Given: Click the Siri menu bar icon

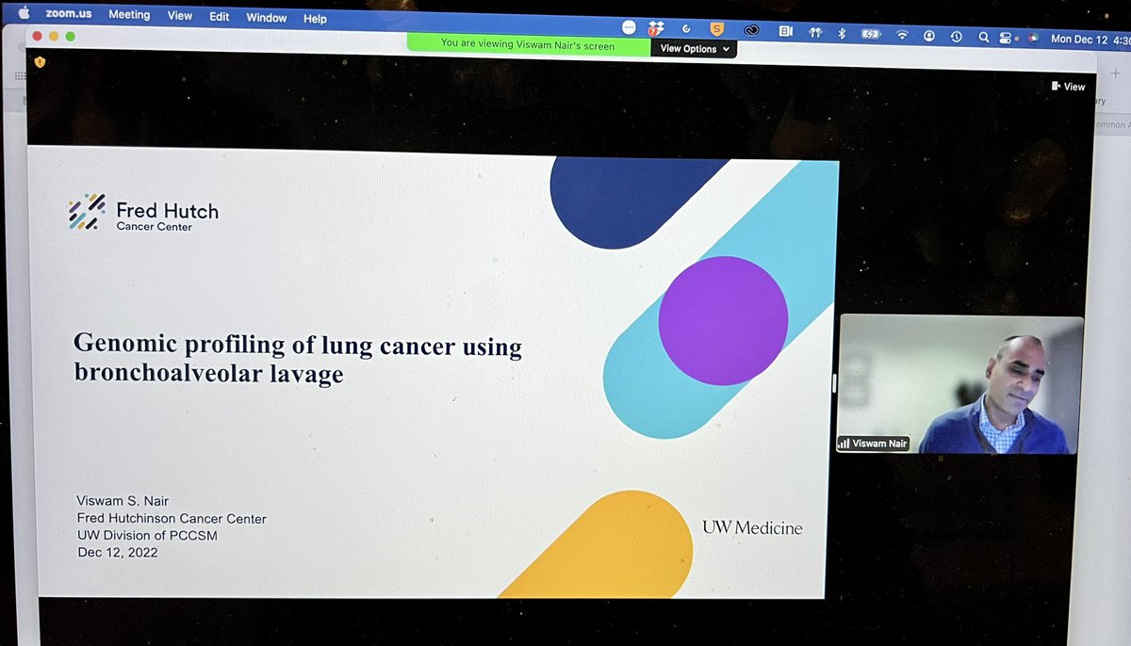Looking at the screenshot, I should point(1031,39).
